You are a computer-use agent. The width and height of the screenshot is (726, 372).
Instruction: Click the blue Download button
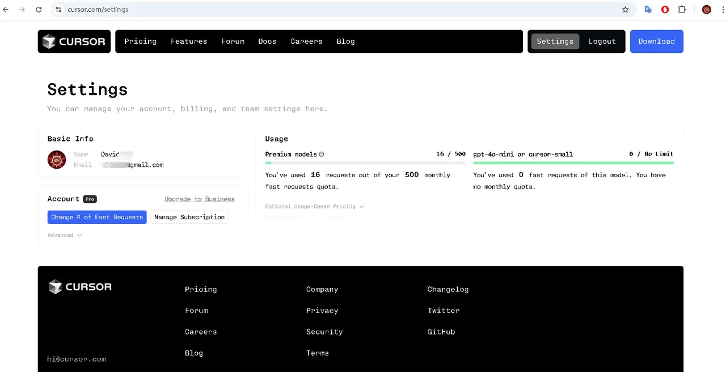[656, 41]
